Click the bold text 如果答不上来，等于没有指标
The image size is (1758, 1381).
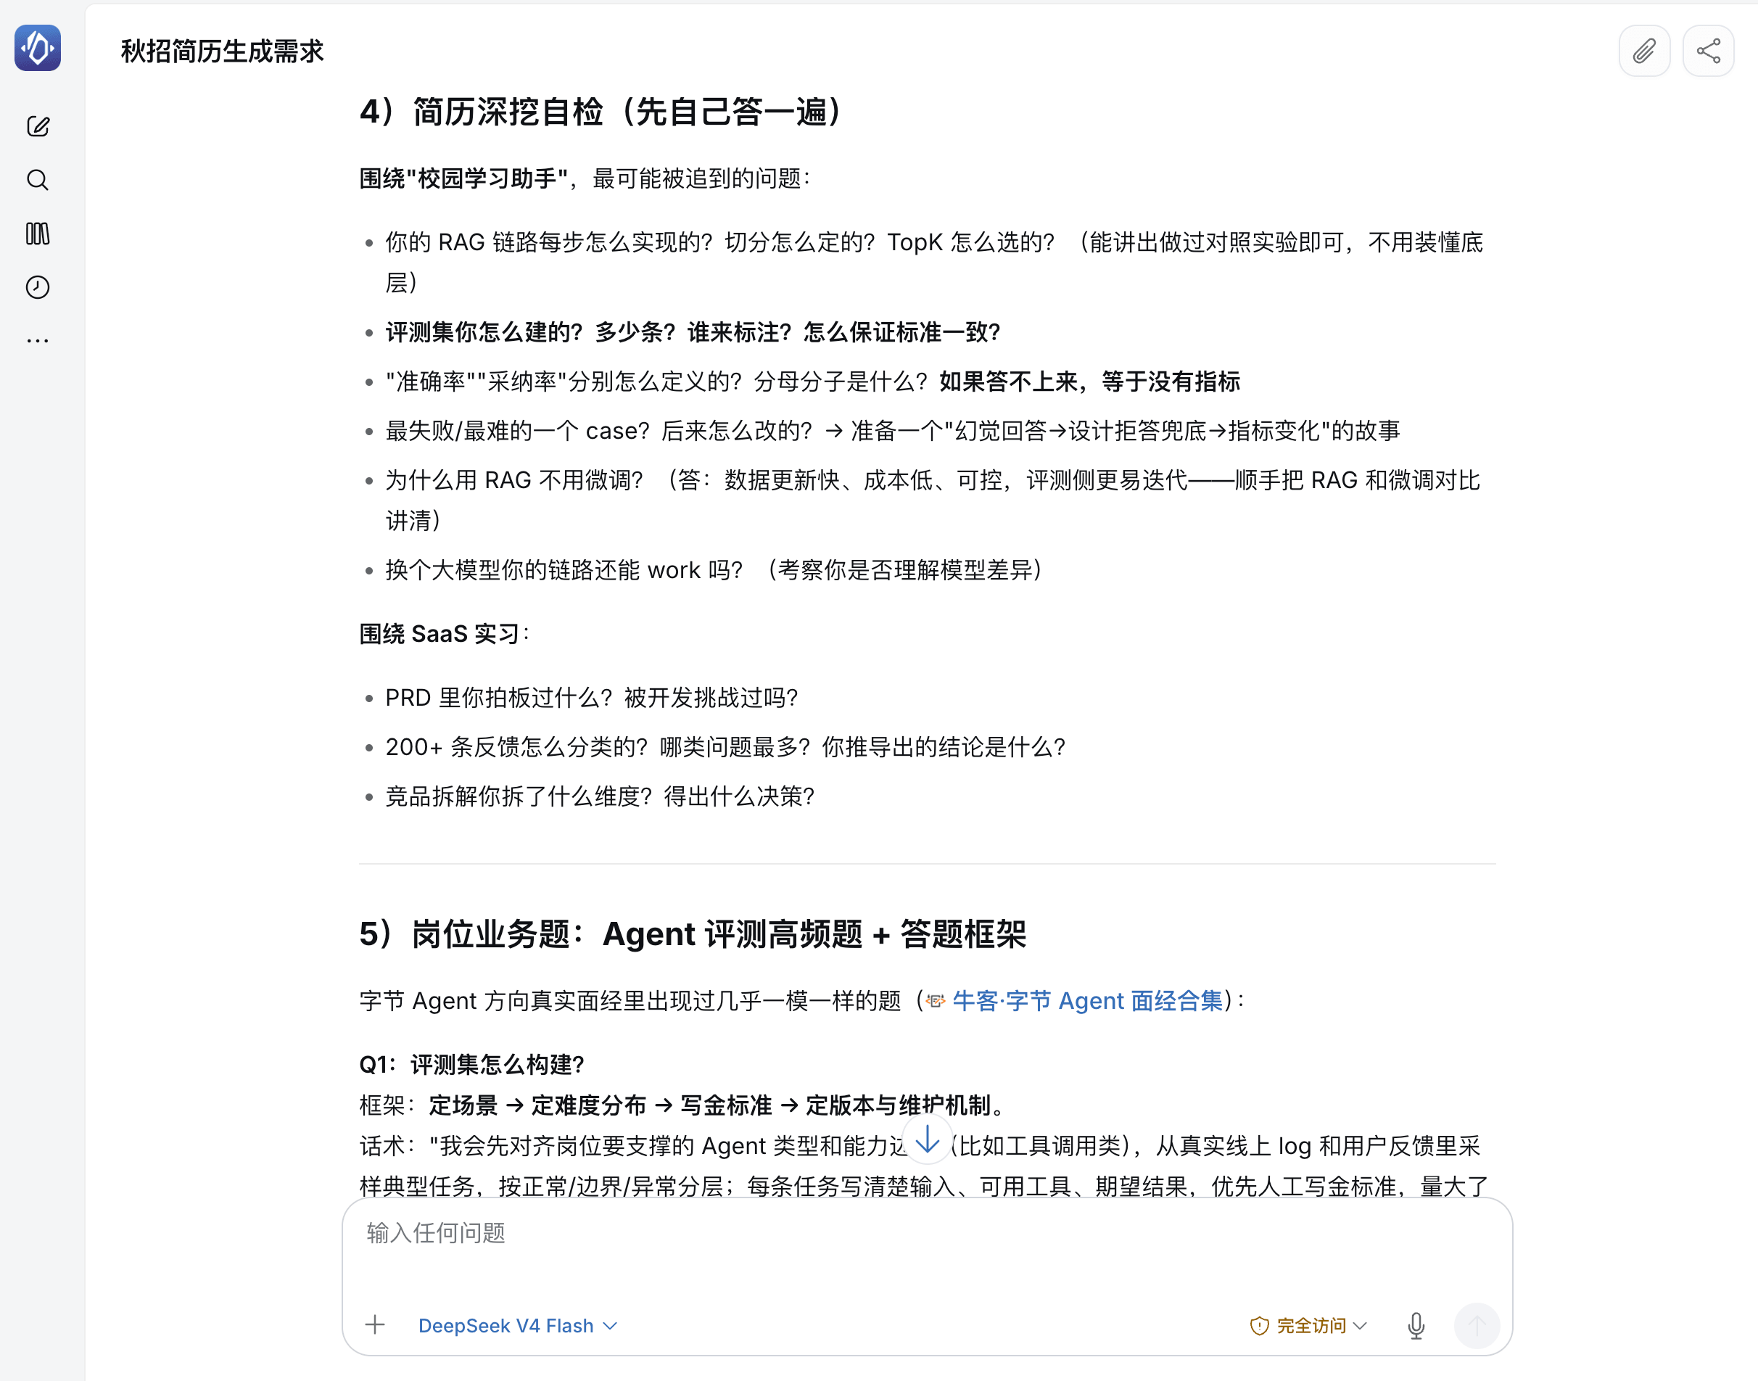click(x=1089, y=381)
